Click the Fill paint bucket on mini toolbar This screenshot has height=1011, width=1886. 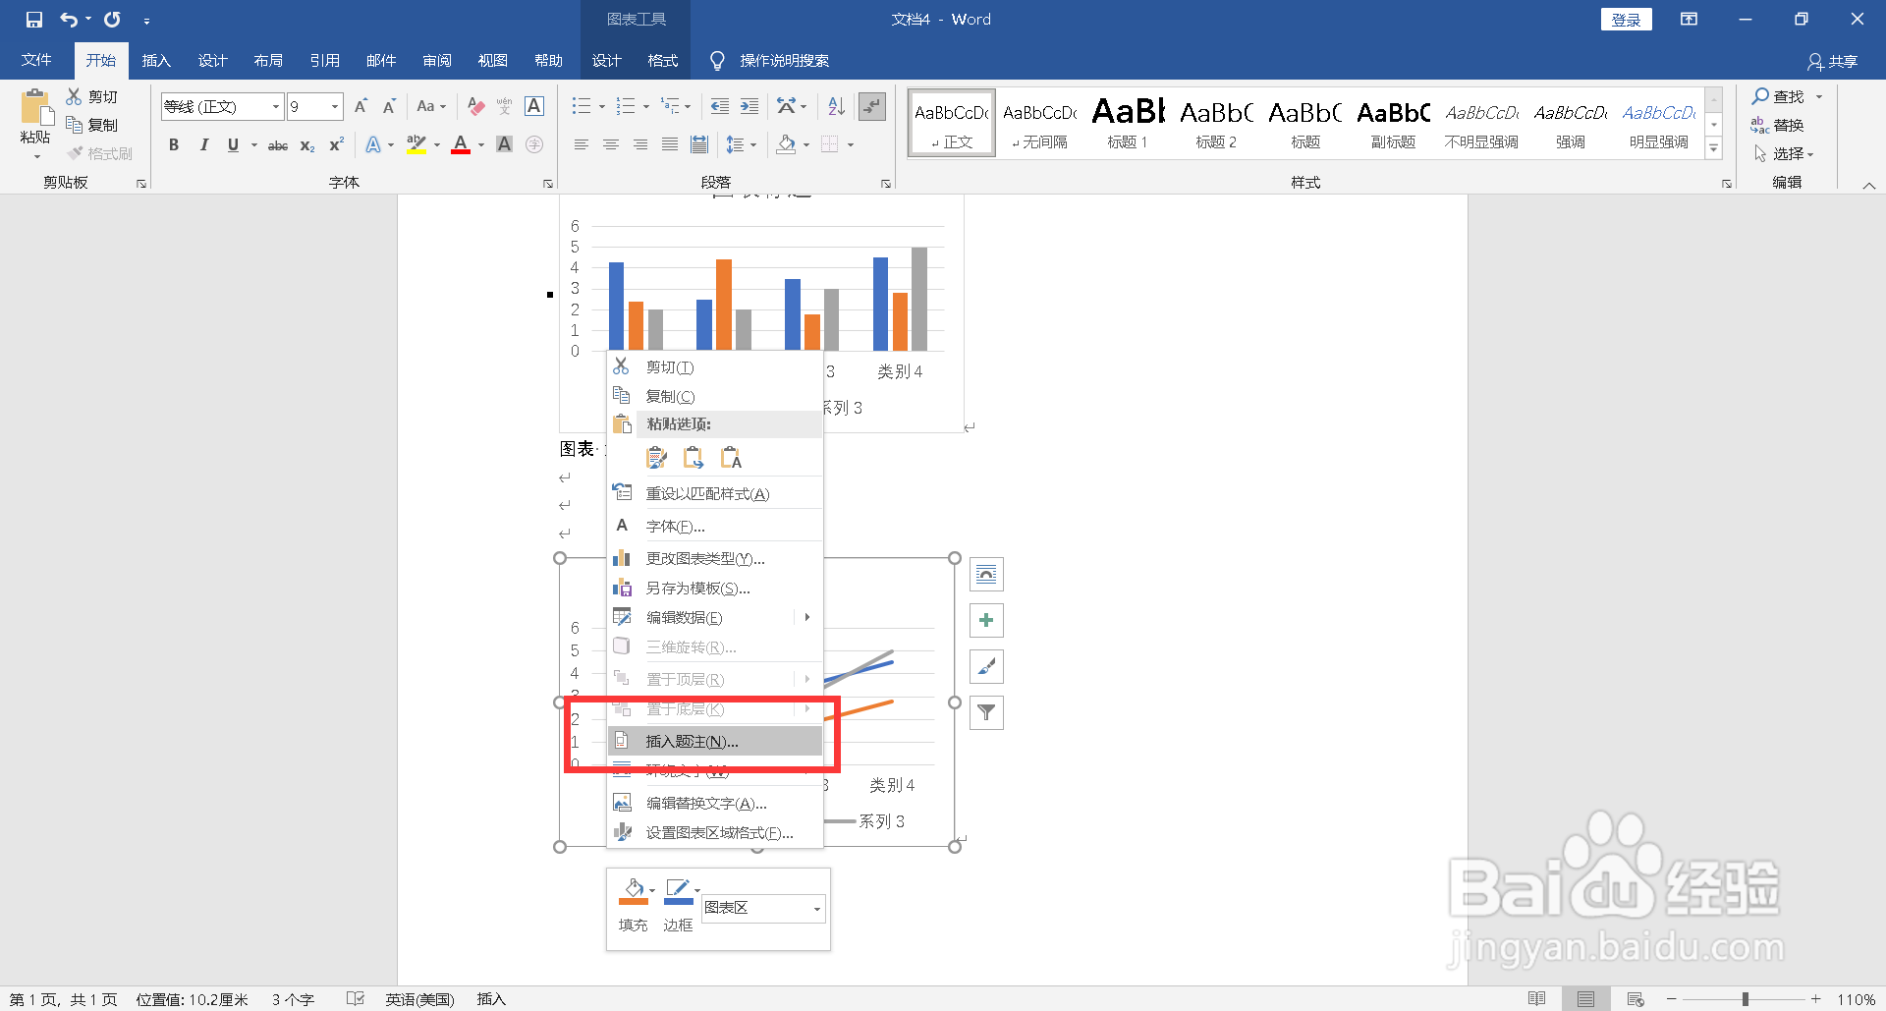click(634, 891)
